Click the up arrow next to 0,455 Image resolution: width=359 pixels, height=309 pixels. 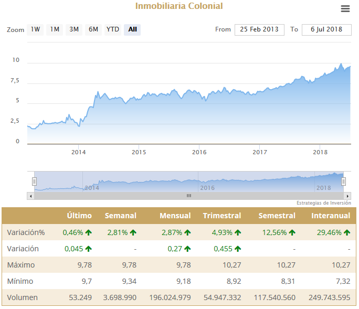coord(238,249)
